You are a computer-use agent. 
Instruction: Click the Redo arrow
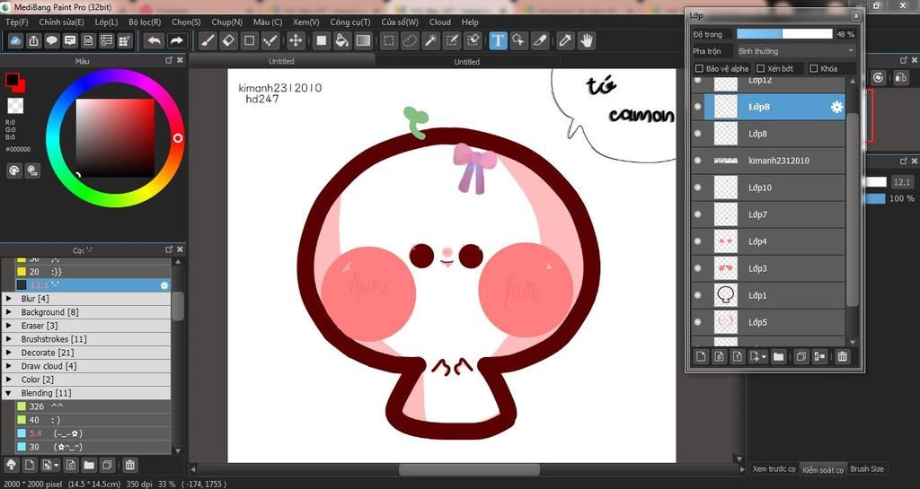(176, 40)
